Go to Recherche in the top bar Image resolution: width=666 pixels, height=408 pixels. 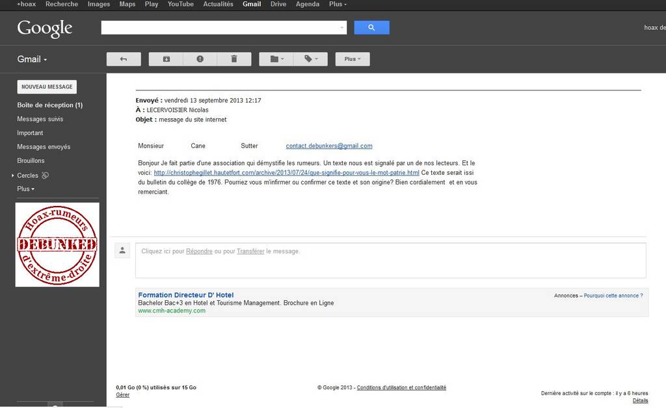point(62,5)
